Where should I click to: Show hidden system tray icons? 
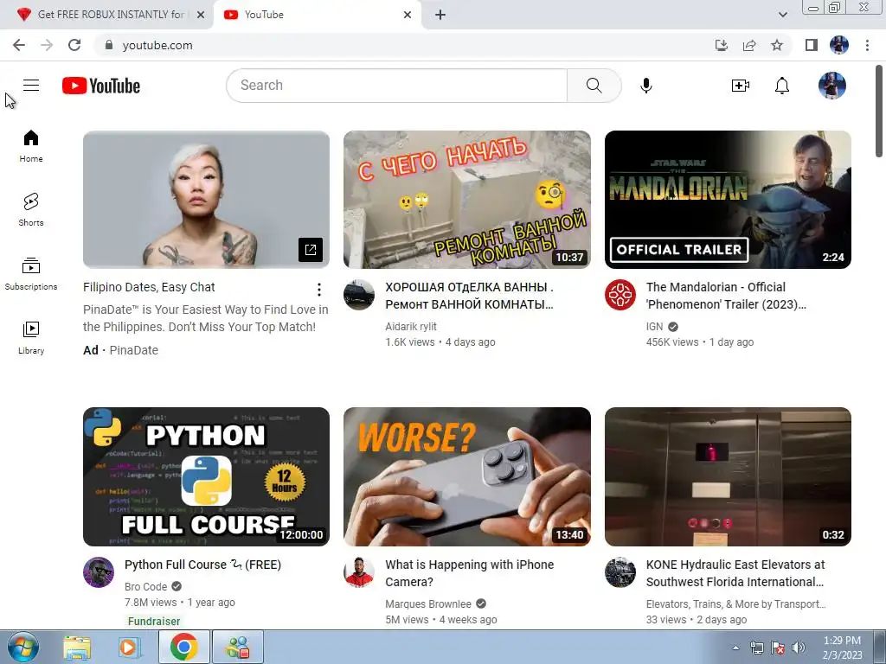(735, 648)
